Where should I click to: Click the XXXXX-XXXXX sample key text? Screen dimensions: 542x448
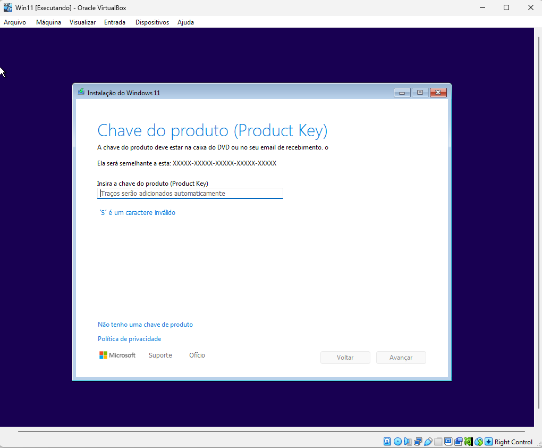pyautogui.click(x=224, y=163)
